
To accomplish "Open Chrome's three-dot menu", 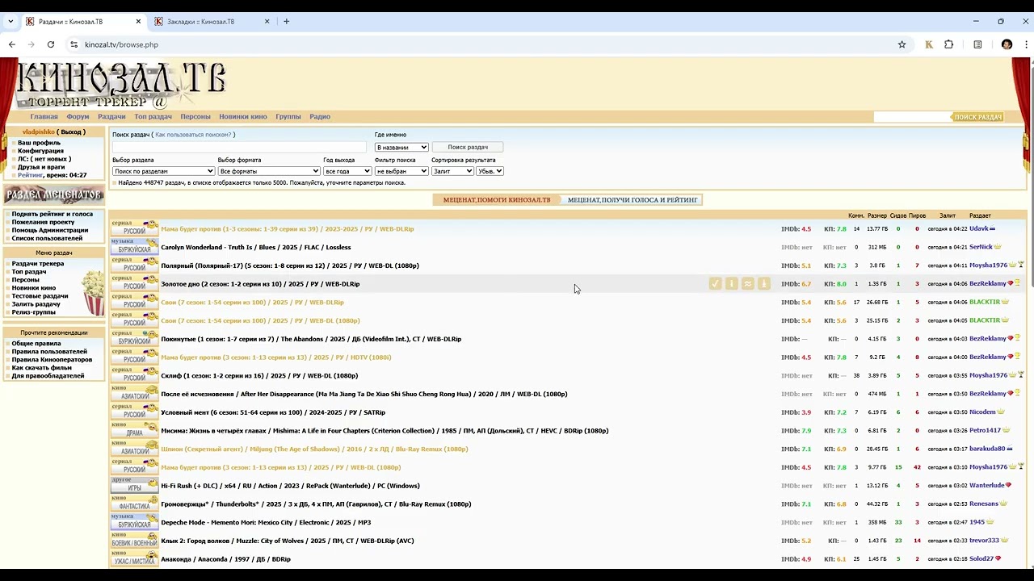I will (1027, 44).
